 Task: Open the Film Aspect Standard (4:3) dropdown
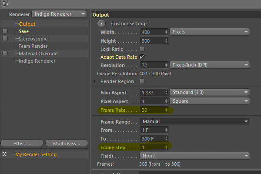pos(209,92)
